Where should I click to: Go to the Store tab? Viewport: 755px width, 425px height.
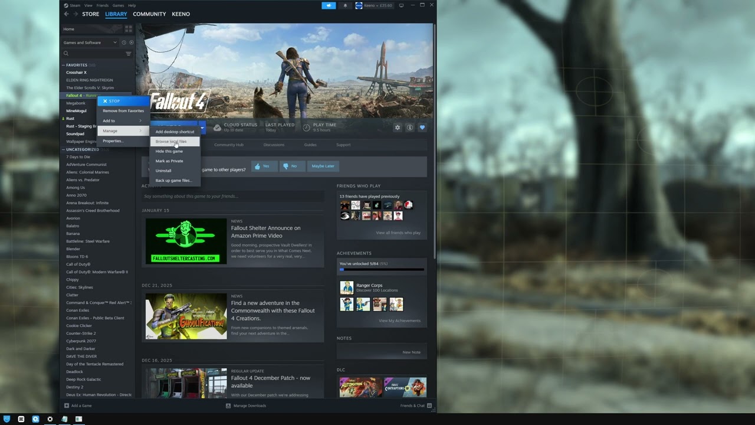(91, 14)
